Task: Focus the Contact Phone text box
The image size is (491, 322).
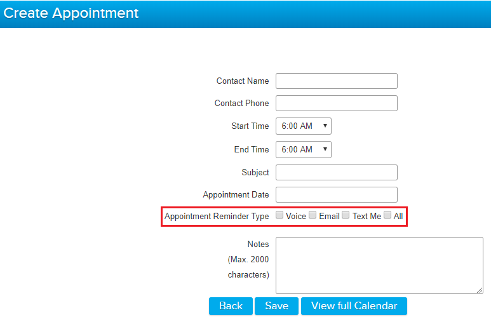Action: 336,103
